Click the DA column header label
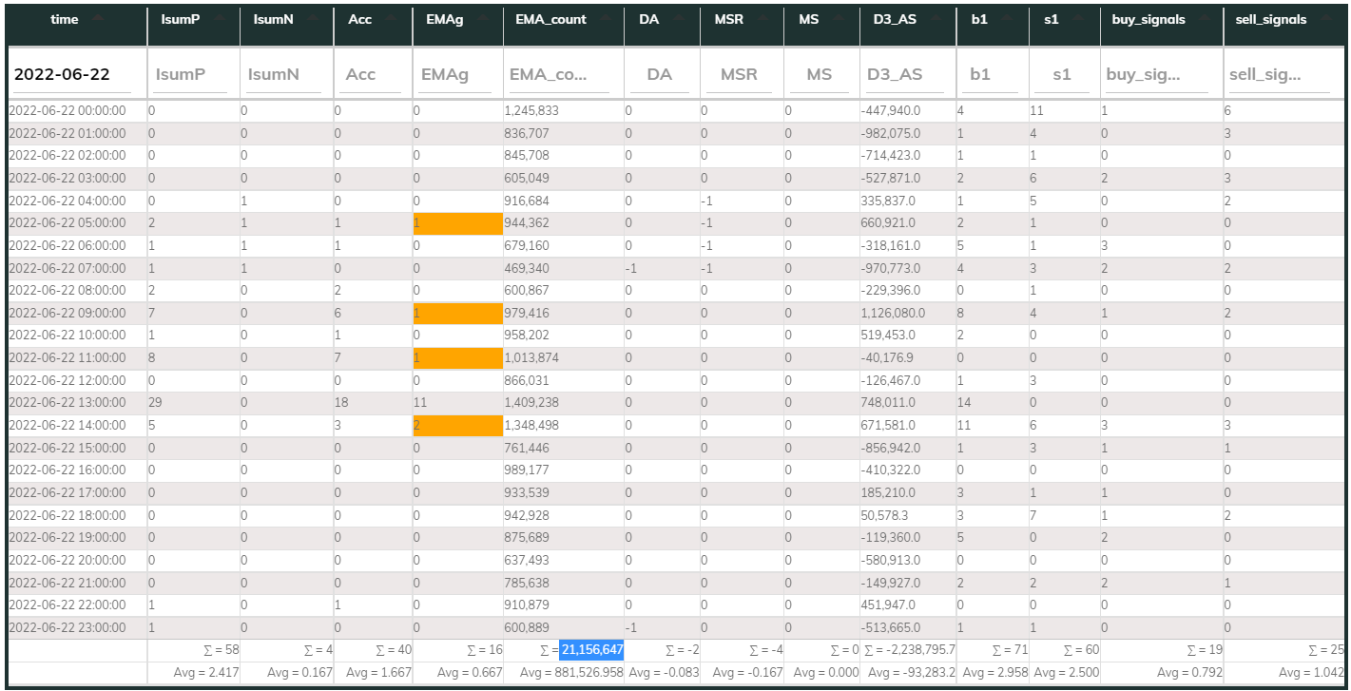1351x691 pixels. [x=648, y=20]
